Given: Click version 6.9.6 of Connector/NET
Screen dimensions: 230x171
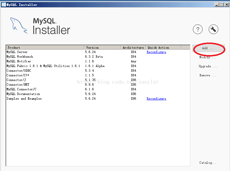Looking at the screenshot, I should pyautogui.click(x=89, y=84).
